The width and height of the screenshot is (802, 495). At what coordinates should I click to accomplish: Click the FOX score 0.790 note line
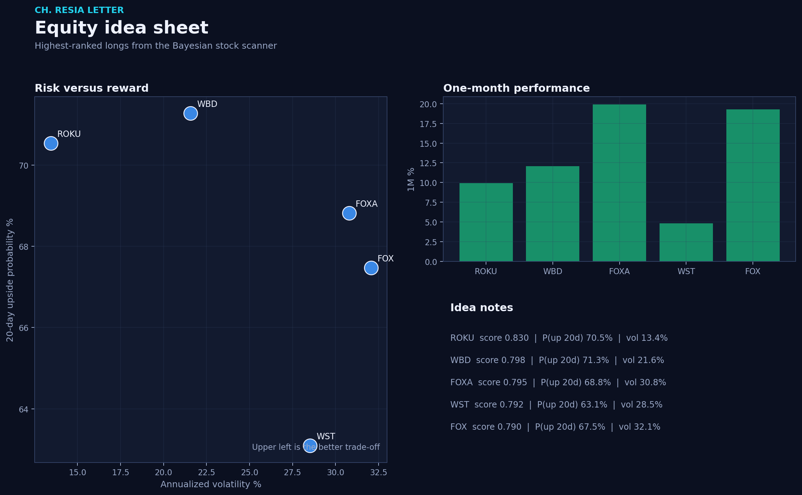pyautogui.click(x=555, y=427)
